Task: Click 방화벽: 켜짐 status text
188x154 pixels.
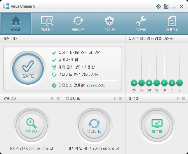Action: pyautogui.click(x=68, y=60)
